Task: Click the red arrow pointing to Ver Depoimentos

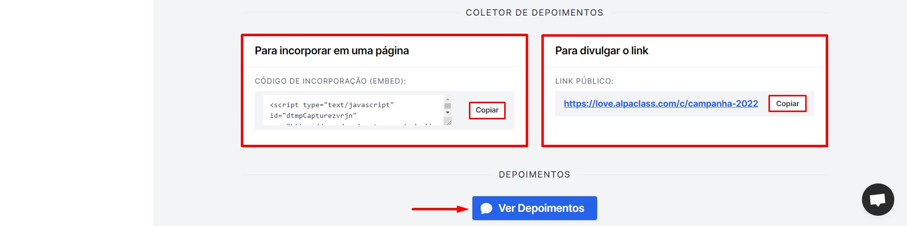Action: 440,209
